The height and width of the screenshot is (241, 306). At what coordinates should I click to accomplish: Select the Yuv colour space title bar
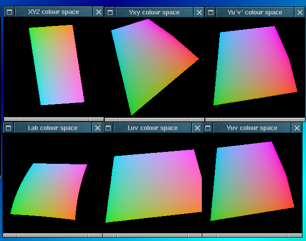coord(252,128)
